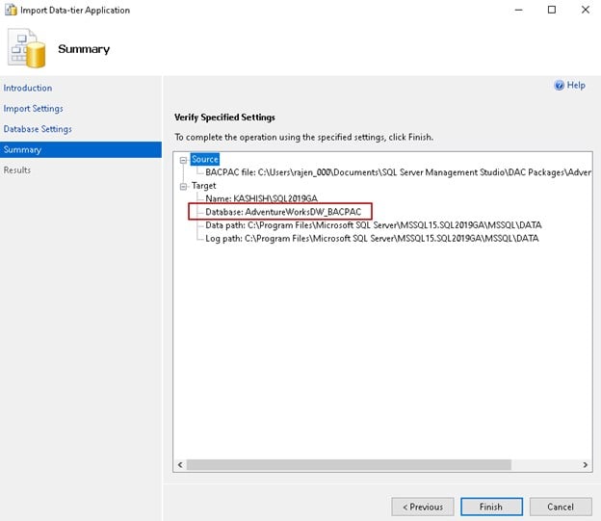Screen dimensions: 601x521
Task: Collapse the Source tree node
Action: (x=183, y=159)
